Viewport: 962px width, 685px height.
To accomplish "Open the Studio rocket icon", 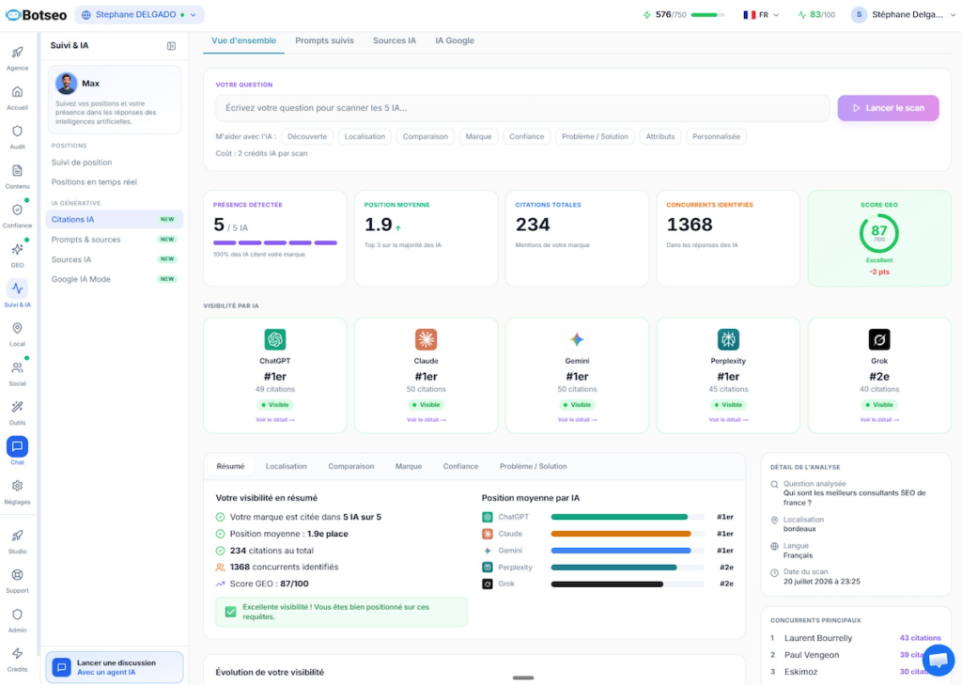I will point(17,536).
